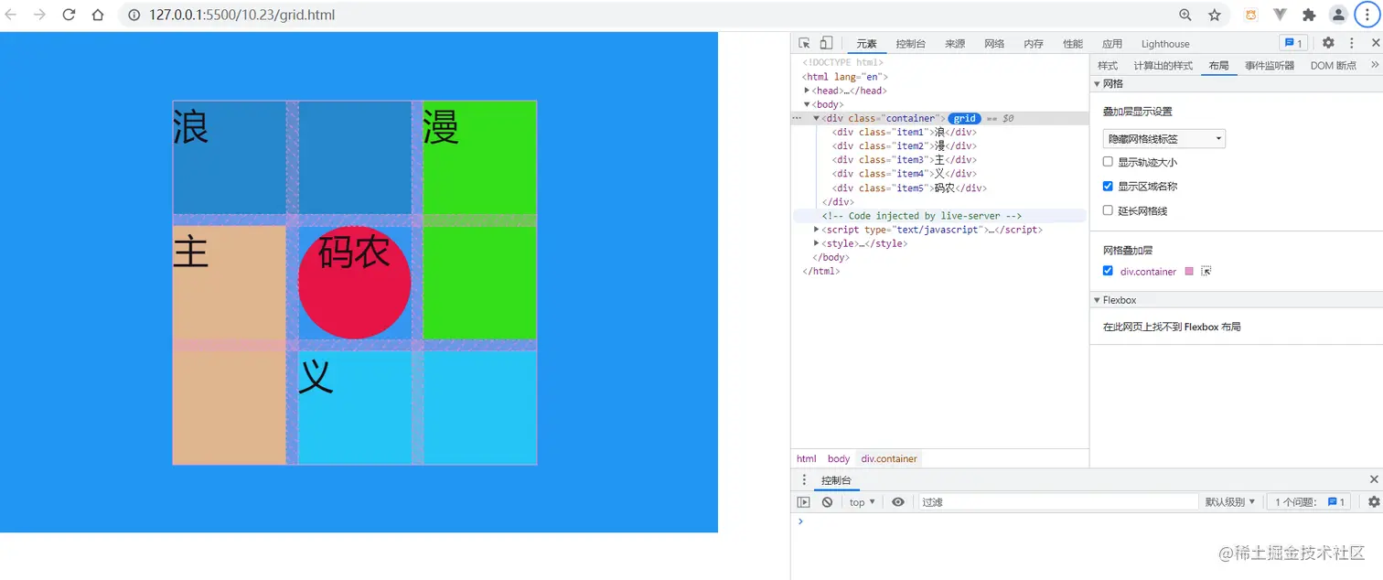
Task: Reload the page with the refresh icon
Action: coord(69,15)
